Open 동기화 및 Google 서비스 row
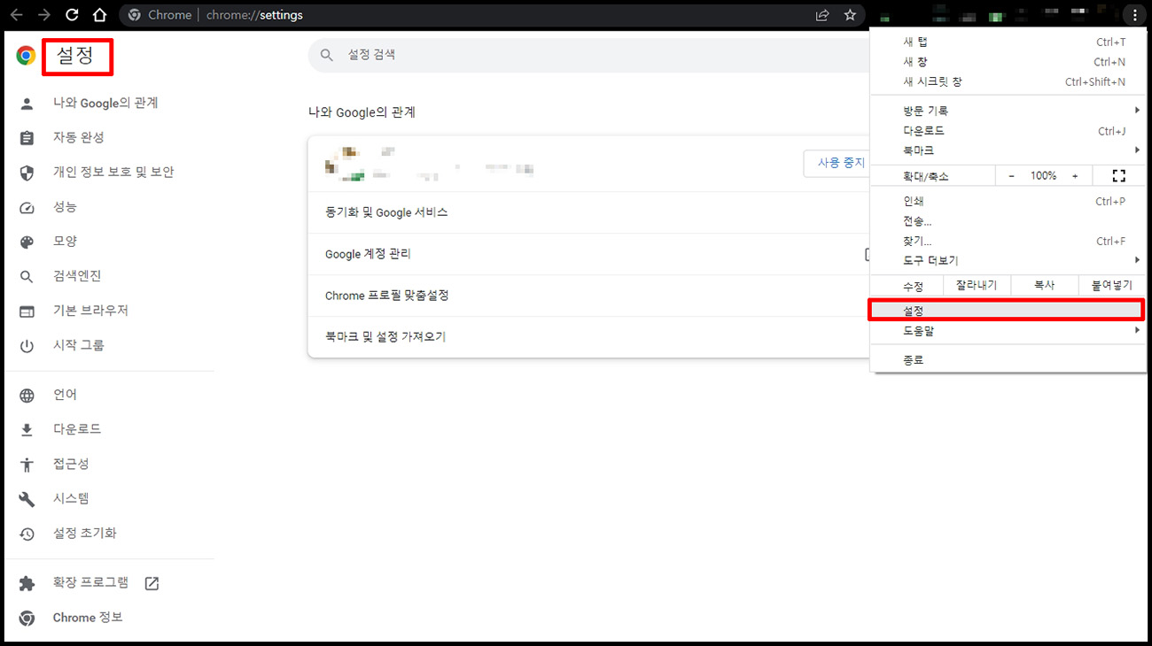The image size is (1152, 646). 588,212
